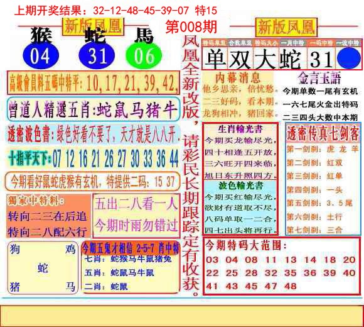Screen dimensions: 364x327
Task: Click the 曾道人精選五肖 蛇鼠马猪牛 box
Action: click(94, 109)
